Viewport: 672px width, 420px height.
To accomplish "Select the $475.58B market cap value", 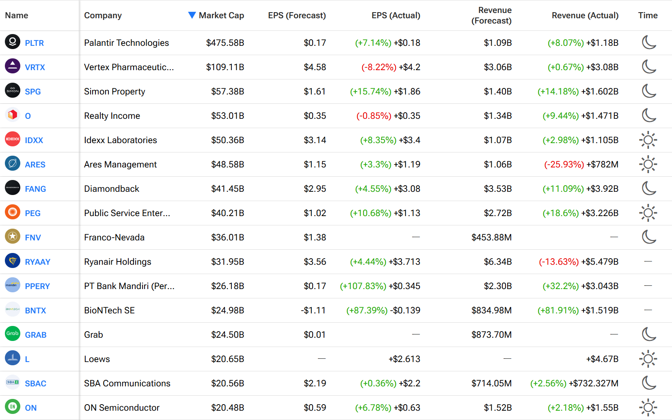I will tap(225, 43).
